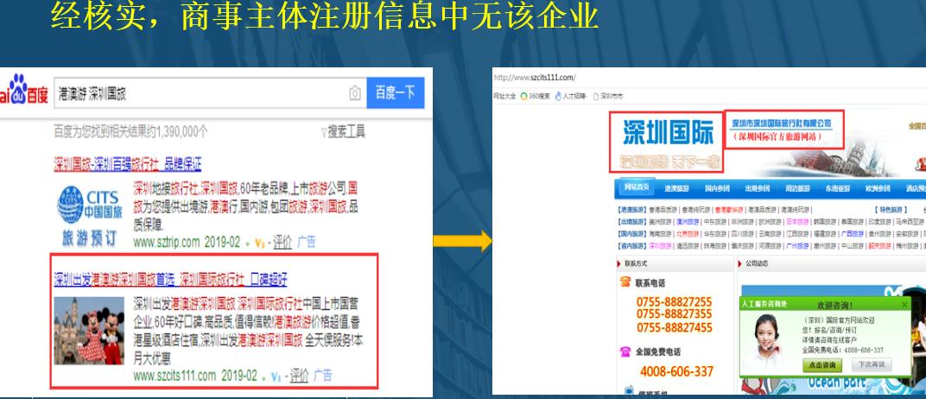Screen dimensions: 926x399
Task: Click 评价 link for the szcits111.com result
Action: click(x=300, y=376)
